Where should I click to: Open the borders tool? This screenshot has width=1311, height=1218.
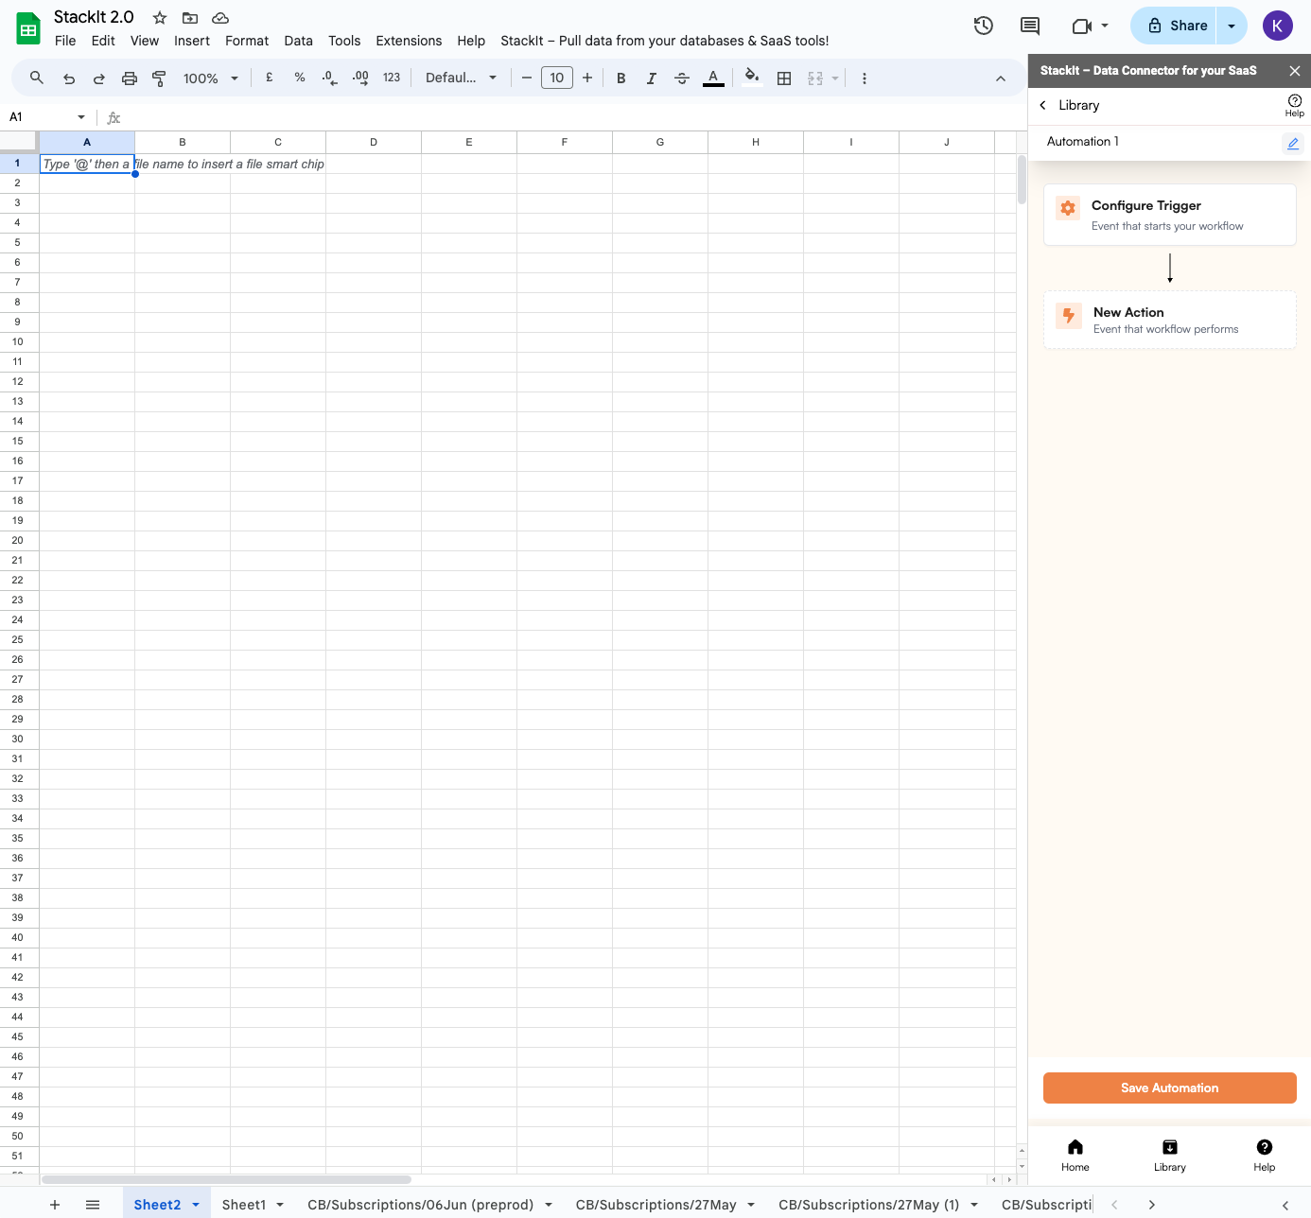click(784, 78)
